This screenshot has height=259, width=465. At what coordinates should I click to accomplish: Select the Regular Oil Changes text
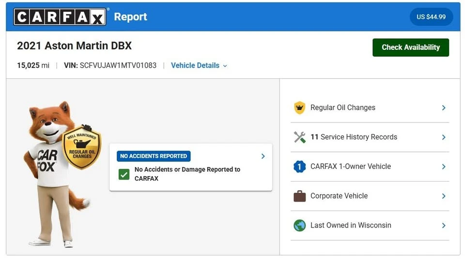tap(343, 107)
